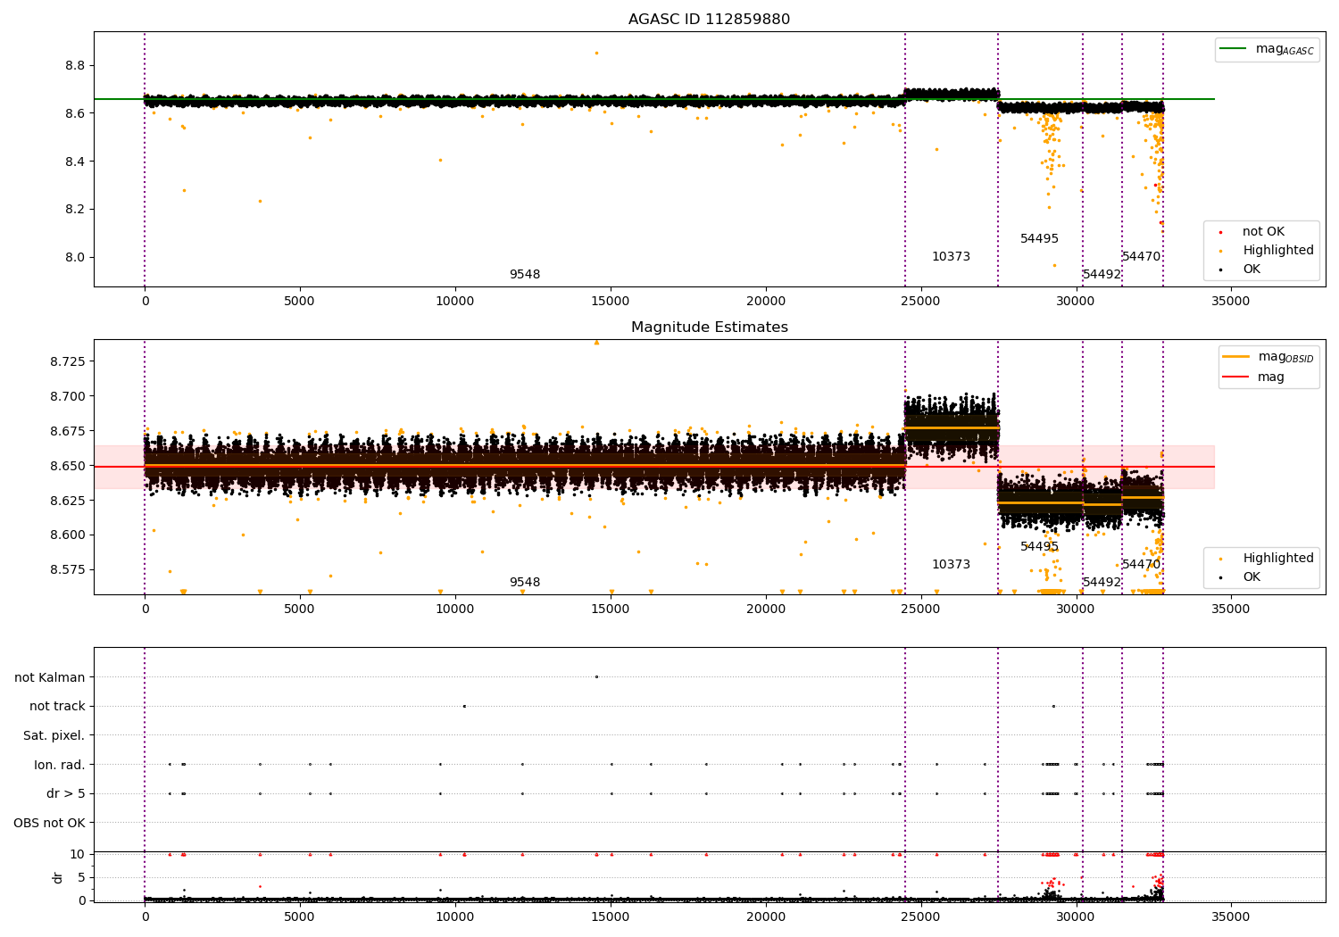Click the 8.8 y-axis tick label
The width and height of the screenshot is (1339, 937).
(x=75, y=66)
